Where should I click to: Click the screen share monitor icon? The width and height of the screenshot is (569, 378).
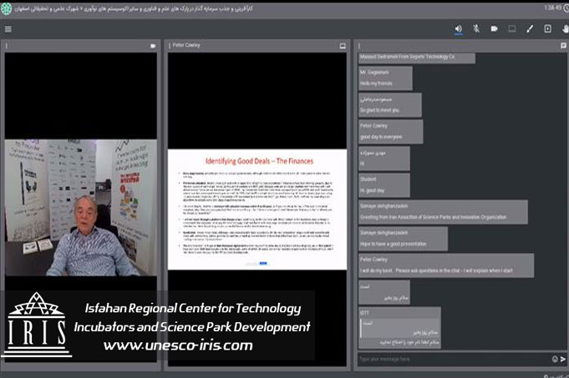tap(511, 28)
